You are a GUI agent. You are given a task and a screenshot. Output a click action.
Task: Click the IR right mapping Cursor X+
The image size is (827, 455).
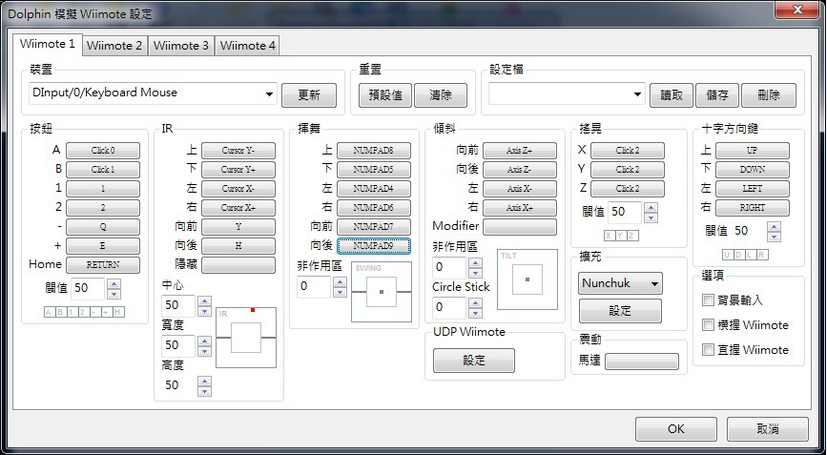(238, 208)
